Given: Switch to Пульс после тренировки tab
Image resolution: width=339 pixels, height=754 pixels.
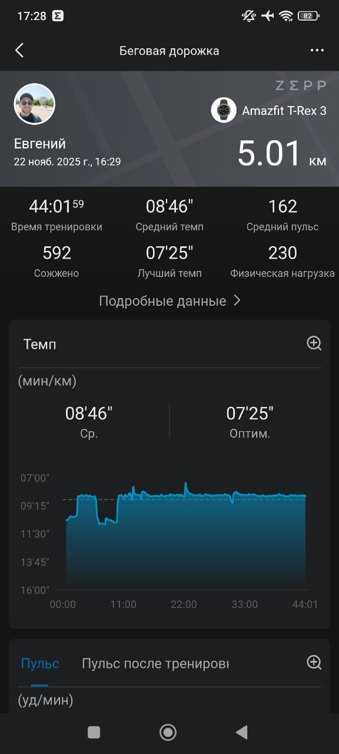Looking at the screenshot, I should point(155,664).
